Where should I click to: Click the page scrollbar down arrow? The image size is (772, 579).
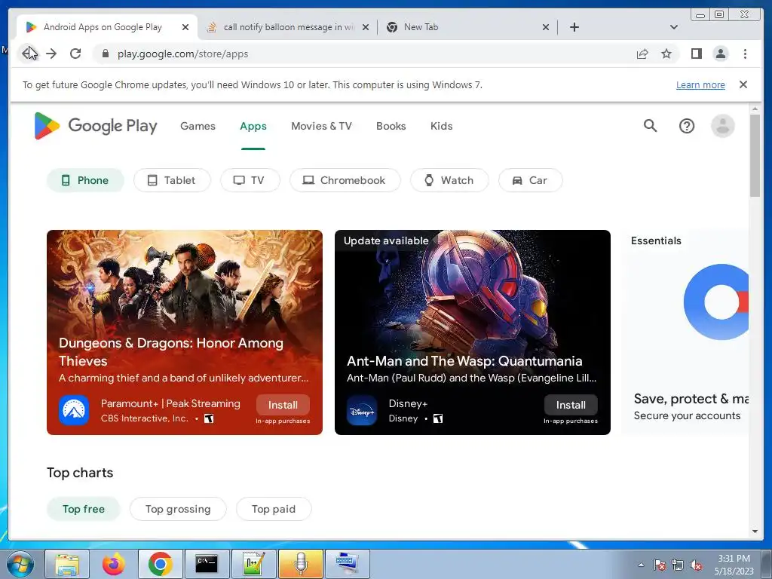pos(755,532)
